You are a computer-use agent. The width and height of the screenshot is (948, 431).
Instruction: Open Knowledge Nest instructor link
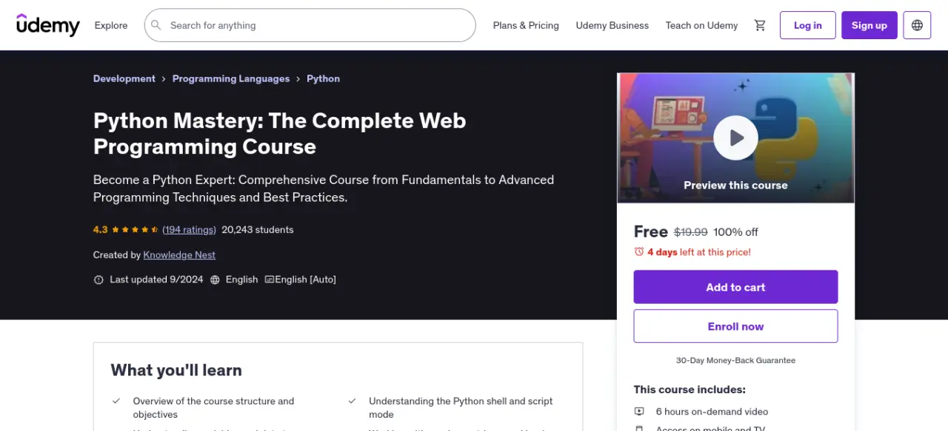click(x=179, y=255)
